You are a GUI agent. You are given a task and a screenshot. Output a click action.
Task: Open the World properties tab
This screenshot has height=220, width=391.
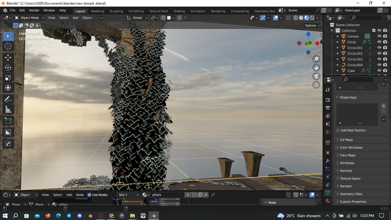328,132
